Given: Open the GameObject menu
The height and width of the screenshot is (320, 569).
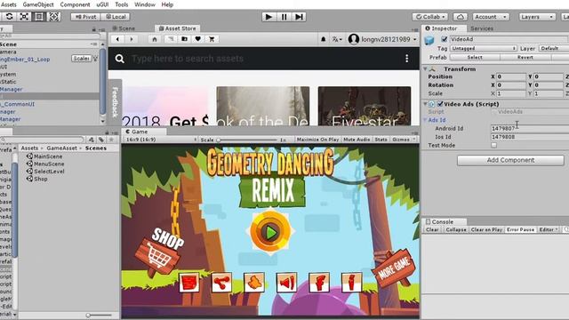Looking at the screenshot, I should coord(38,4).
